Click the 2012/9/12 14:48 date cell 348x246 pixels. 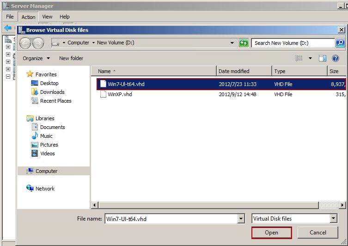[x=238, y=94]
